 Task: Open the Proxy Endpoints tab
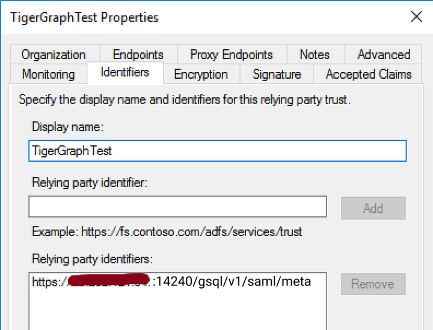pyautogui.click(x=232, y=54)
